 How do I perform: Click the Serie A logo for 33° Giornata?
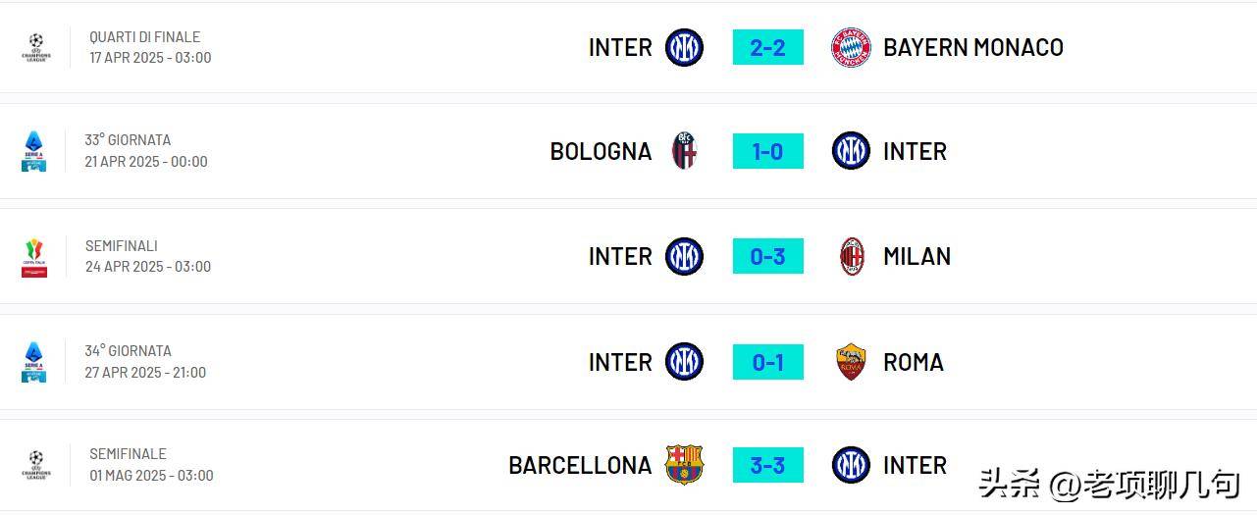34,151
